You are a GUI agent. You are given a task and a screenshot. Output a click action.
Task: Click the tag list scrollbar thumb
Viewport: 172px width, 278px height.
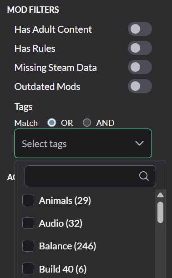coord(161,212)
